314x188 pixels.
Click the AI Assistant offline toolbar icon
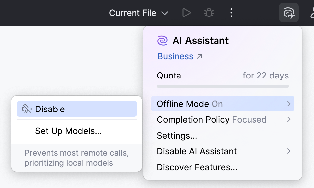point(289,13)
